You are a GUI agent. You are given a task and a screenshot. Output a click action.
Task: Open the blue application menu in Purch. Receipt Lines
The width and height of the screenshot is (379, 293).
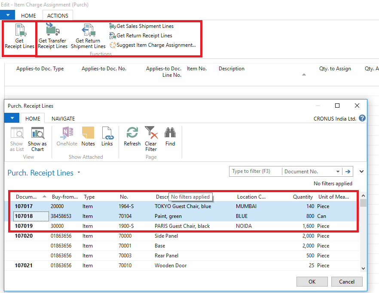12,118
